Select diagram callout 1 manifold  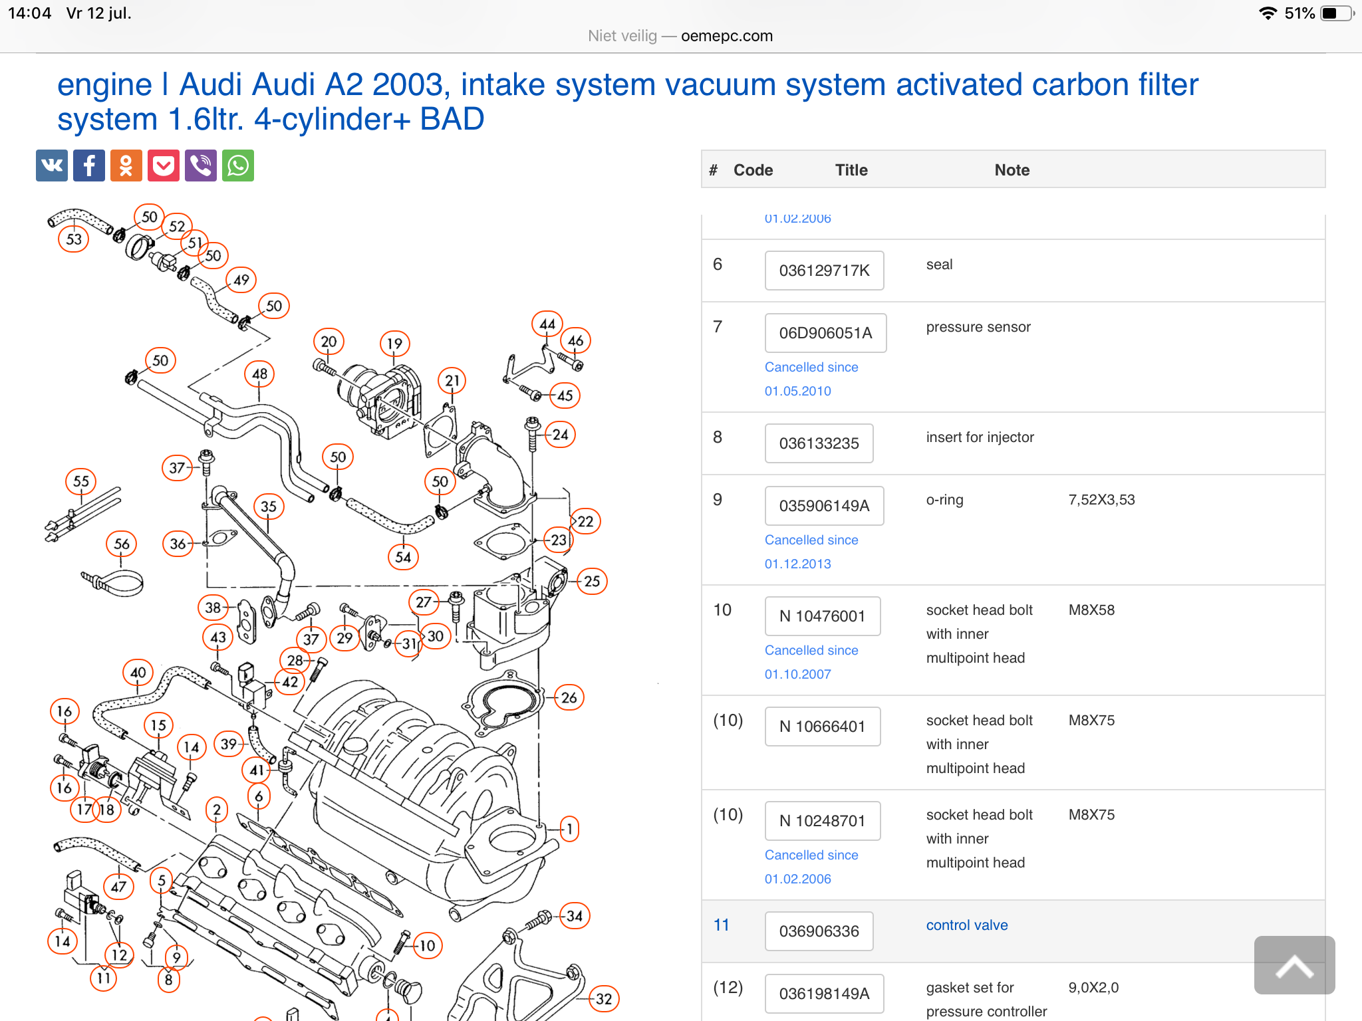[569, 829]
